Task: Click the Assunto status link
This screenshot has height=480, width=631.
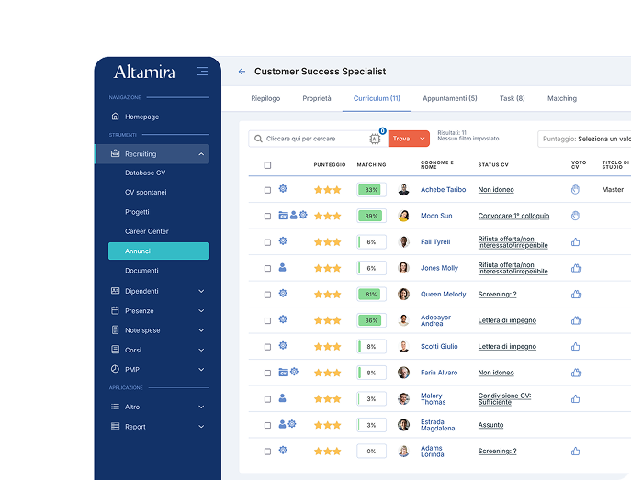Action: (490, 425)
